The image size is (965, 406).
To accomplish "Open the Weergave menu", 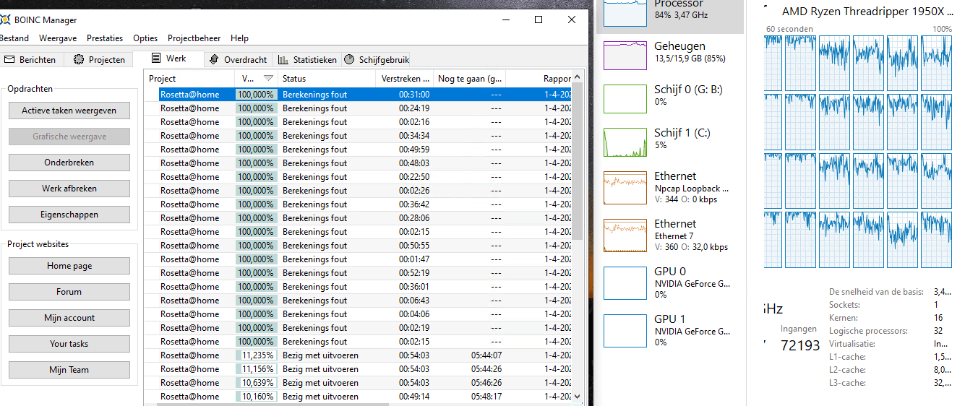I will [58, 38].
